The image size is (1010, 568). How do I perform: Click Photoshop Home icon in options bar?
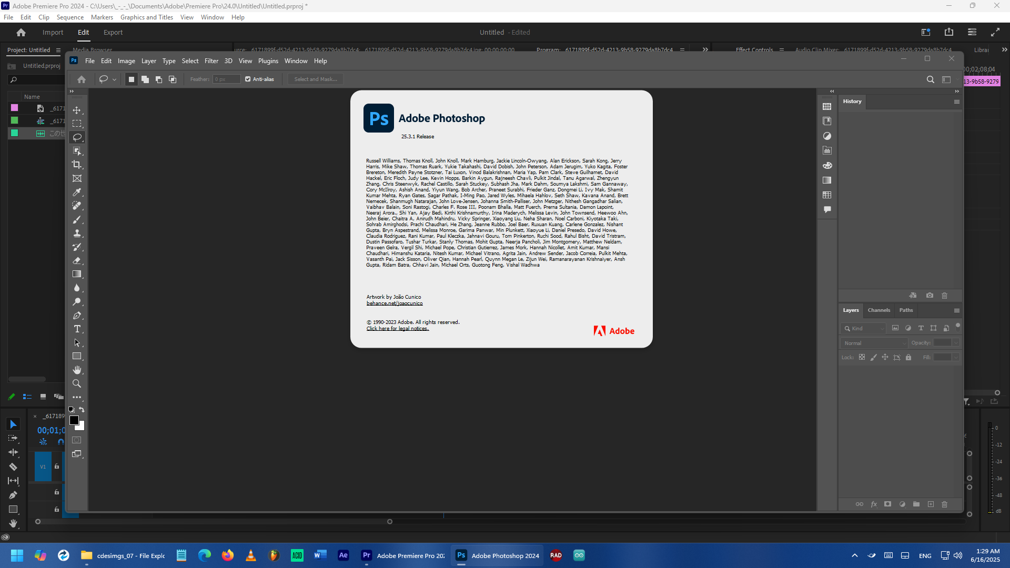82,79
